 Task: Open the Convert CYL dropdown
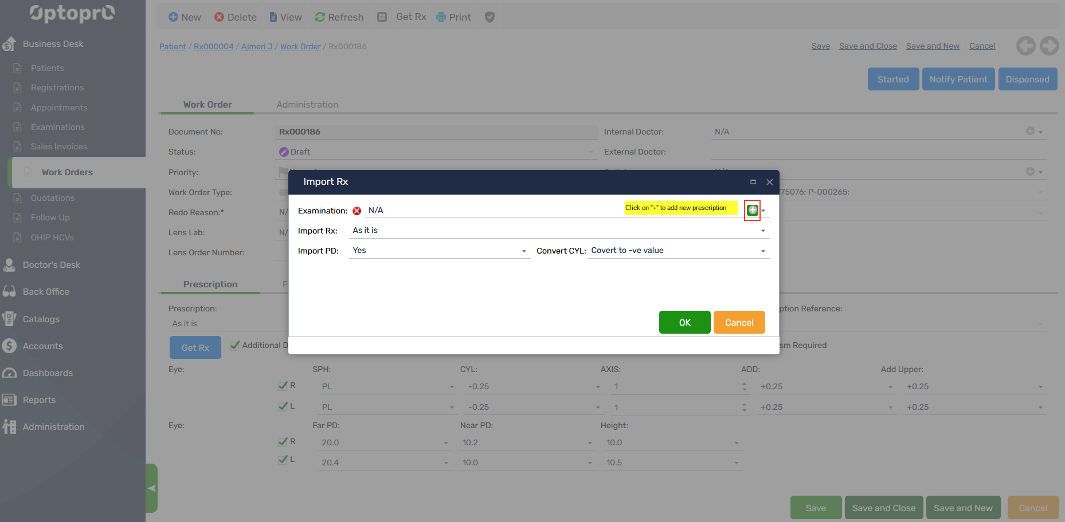click(762, 251)
